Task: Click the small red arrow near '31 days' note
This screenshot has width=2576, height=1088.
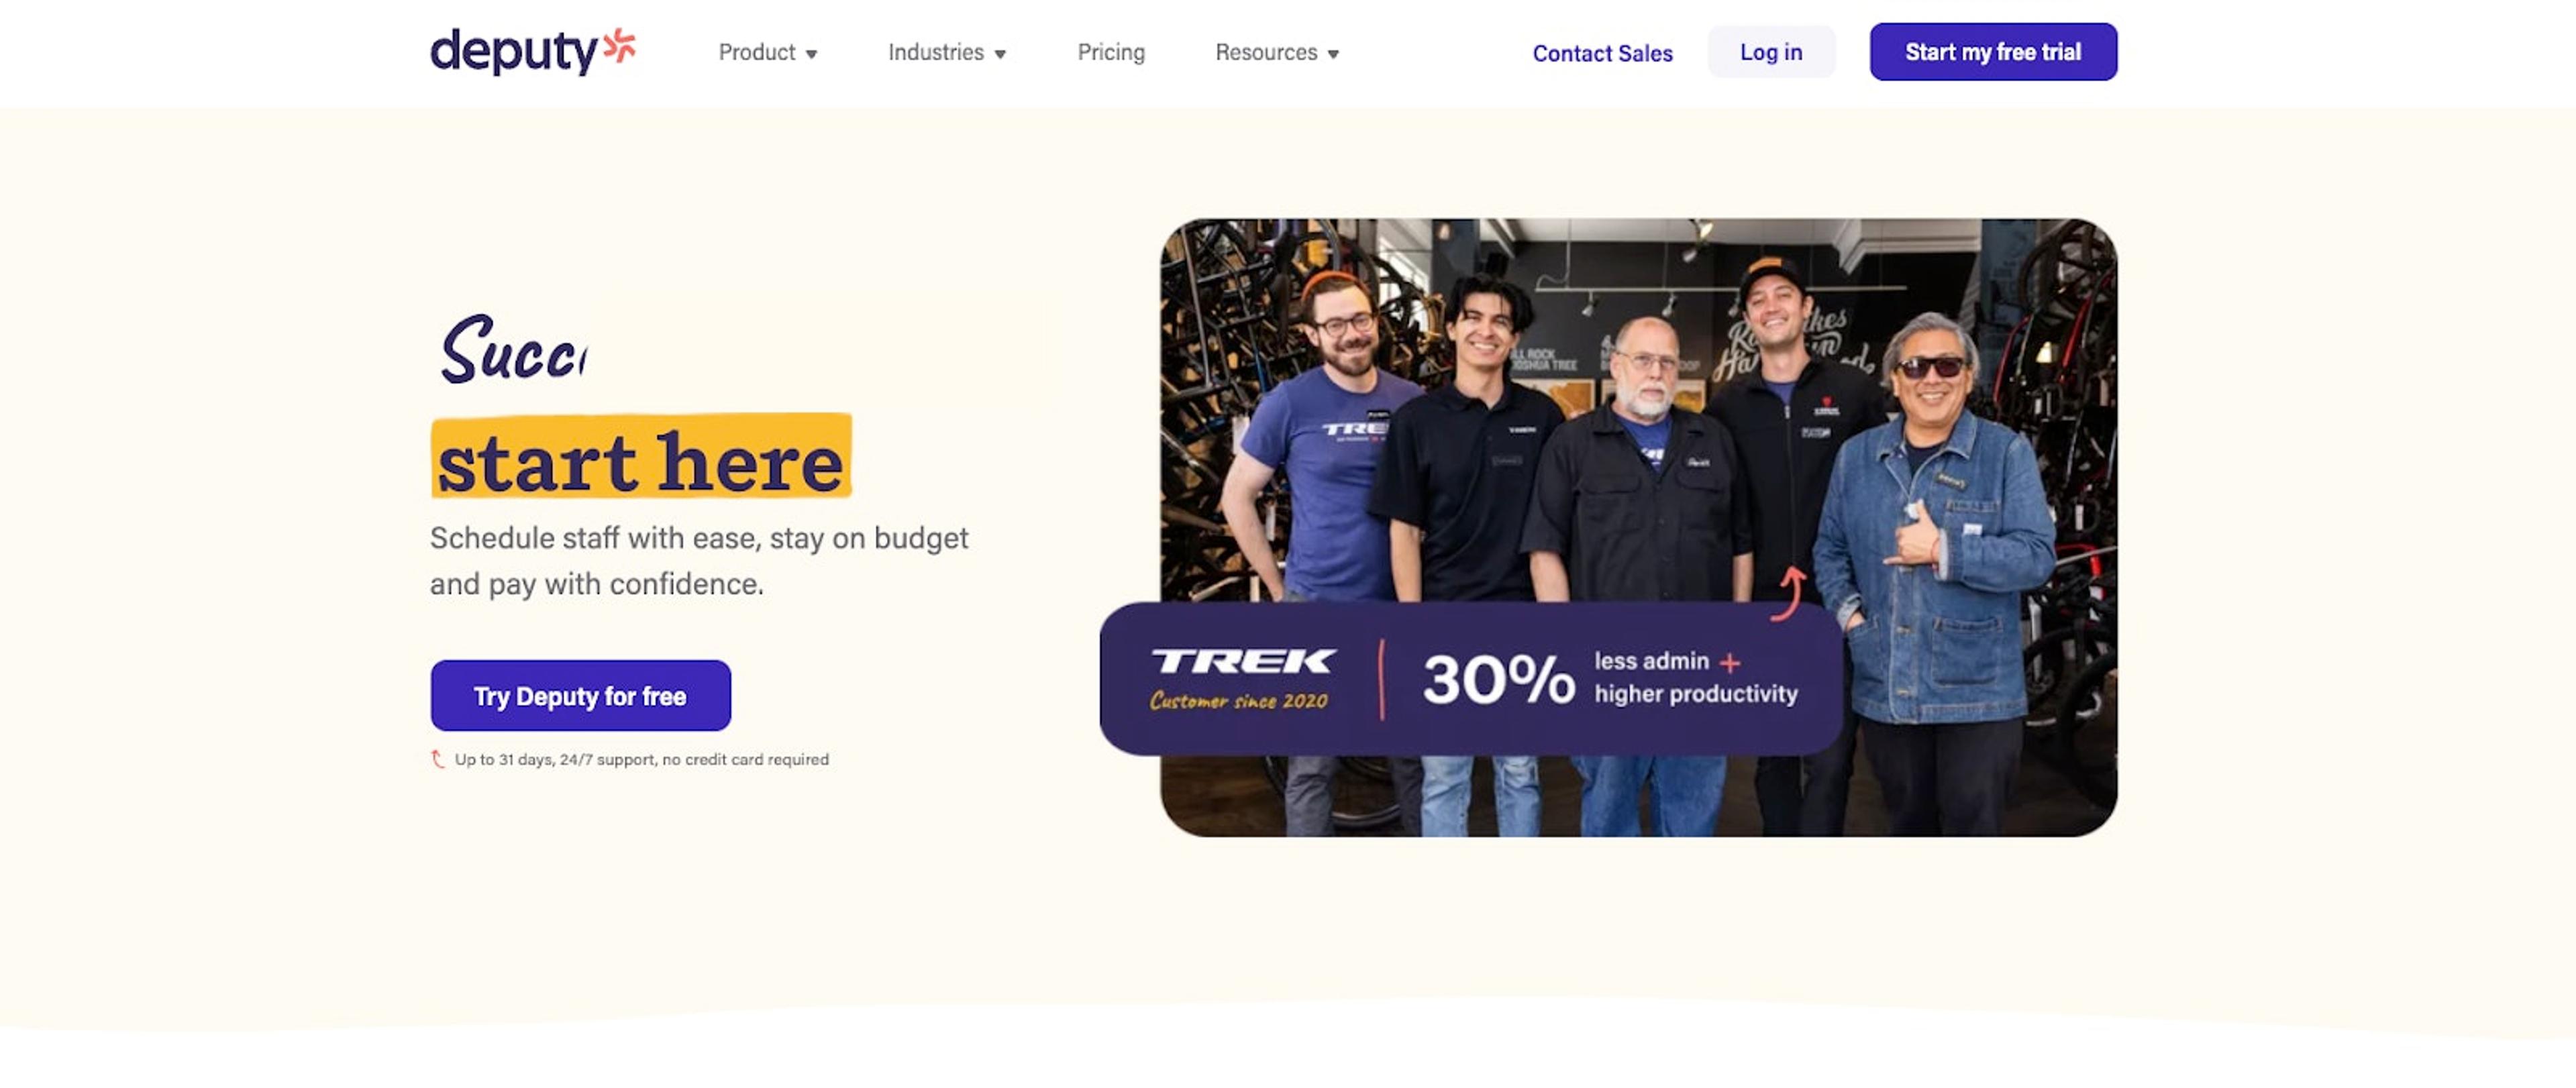Action: [x=438, y=759]
